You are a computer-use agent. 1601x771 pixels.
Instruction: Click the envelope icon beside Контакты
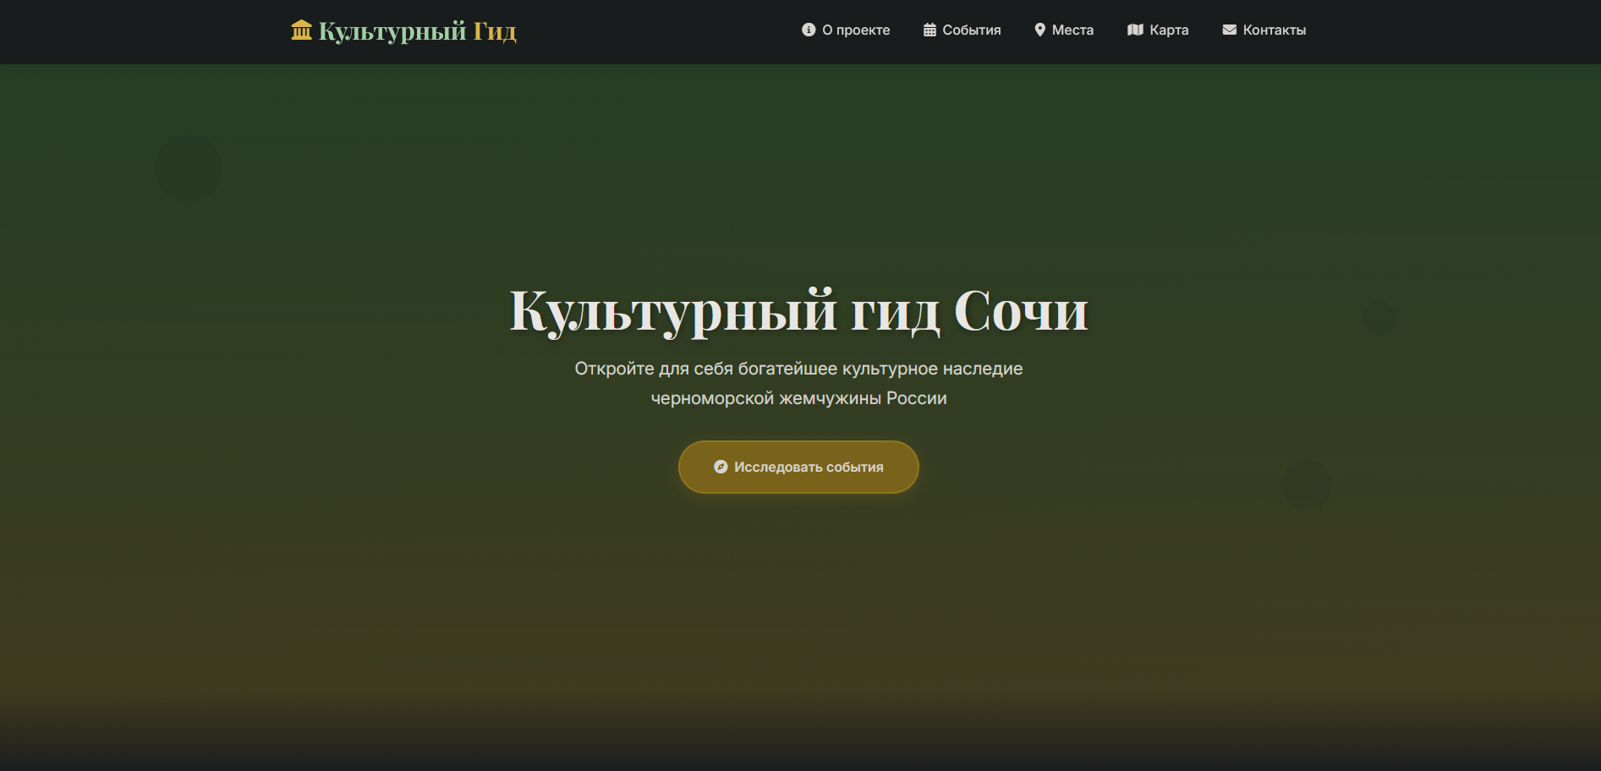[x=1229, y=30]
